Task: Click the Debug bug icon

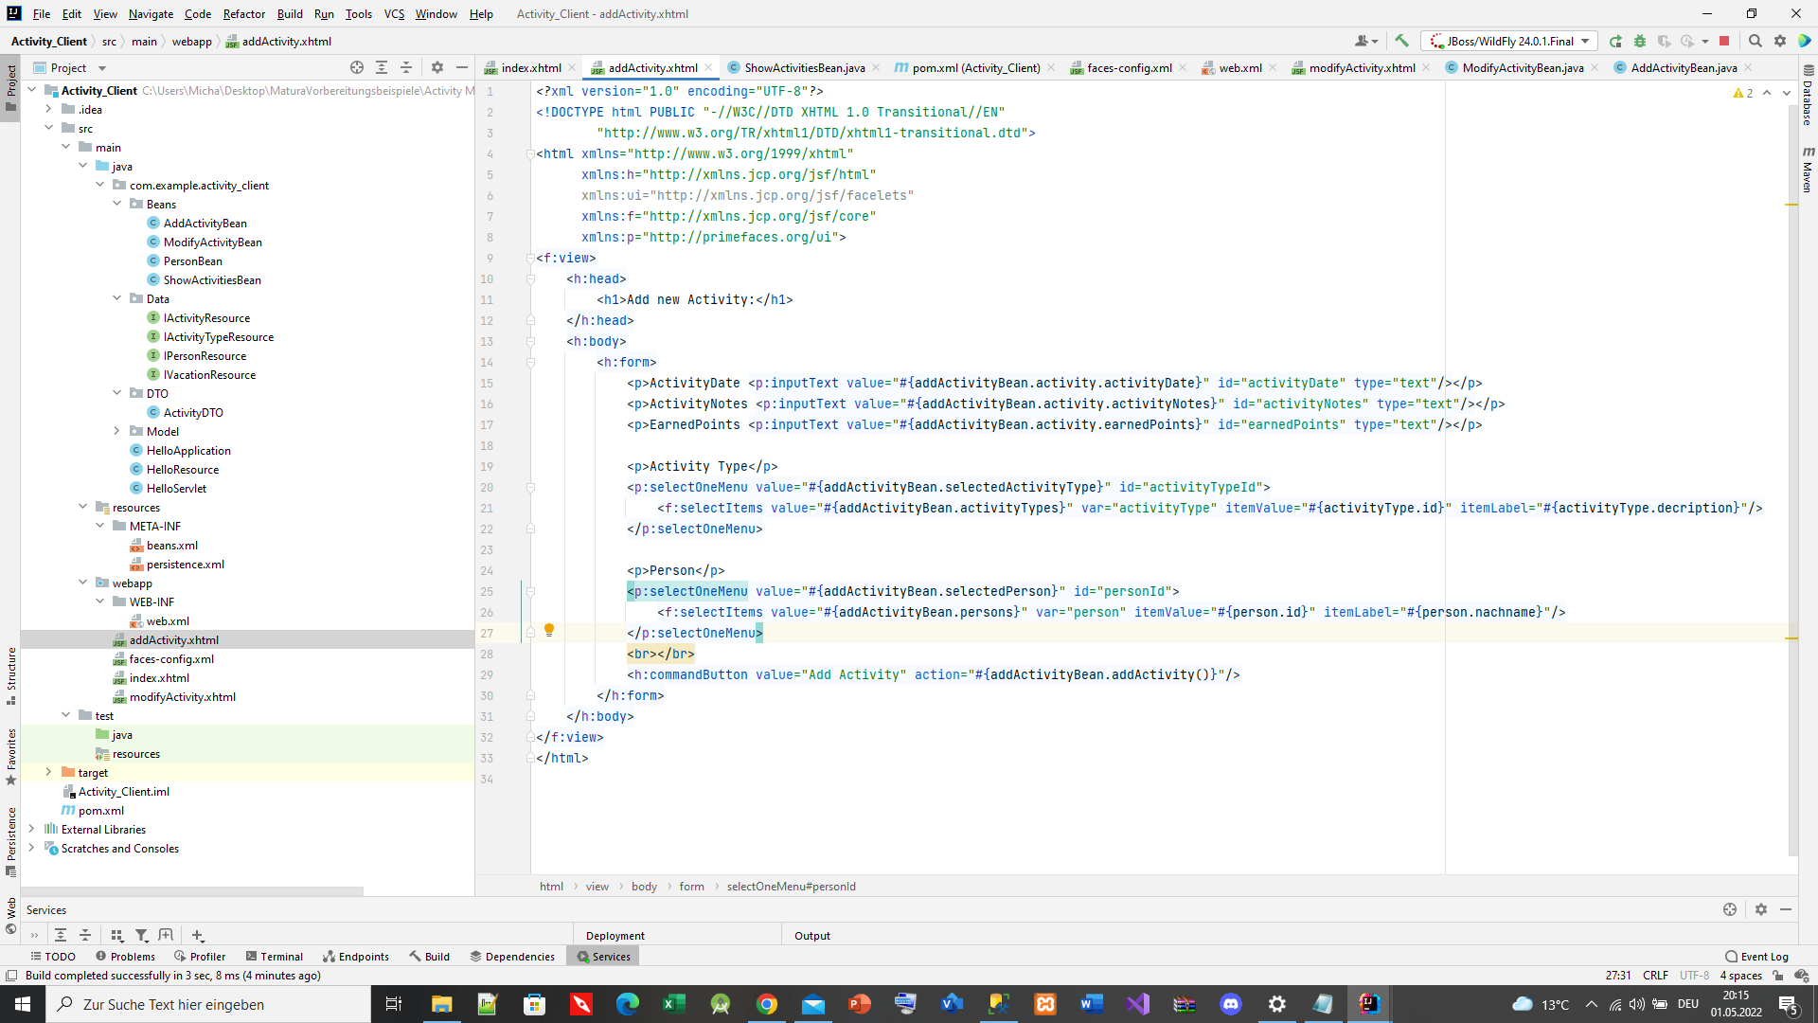Action: [x=1640, y=41]
